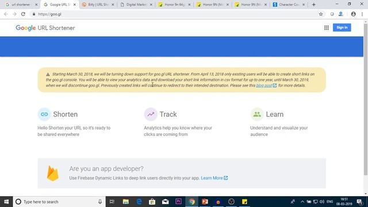Viewport: 368px width, 207px height.
Task: Click the Firebase flame logo
Action: point(52,174)
